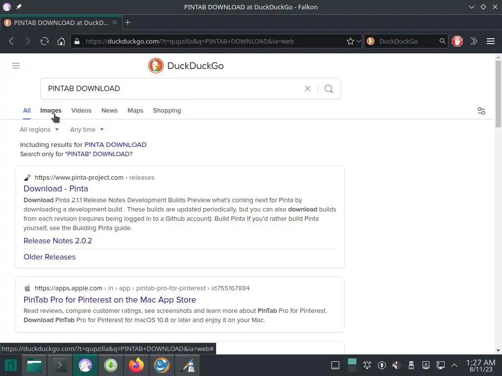Image resolution: width=502 pixels, height=376 pixels.
Task: Pin the window with title bar pin icon
Action: point(19,7)
